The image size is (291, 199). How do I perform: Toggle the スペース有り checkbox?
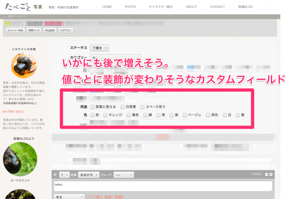point(143,107)
